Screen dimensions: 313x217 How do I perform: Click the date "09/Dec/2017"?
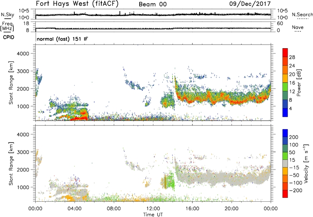point(250,4)
